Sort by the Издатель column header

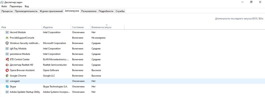(56, 27)
